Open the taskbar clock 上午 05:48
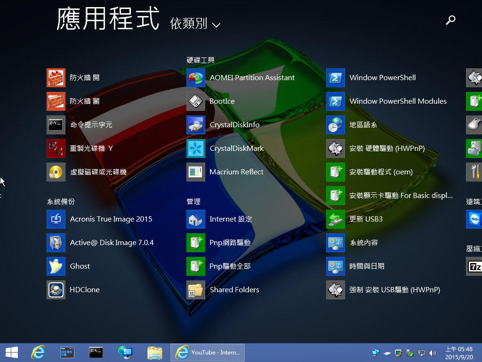This screenshot has height=362, width=482. [x=459, y=353]
